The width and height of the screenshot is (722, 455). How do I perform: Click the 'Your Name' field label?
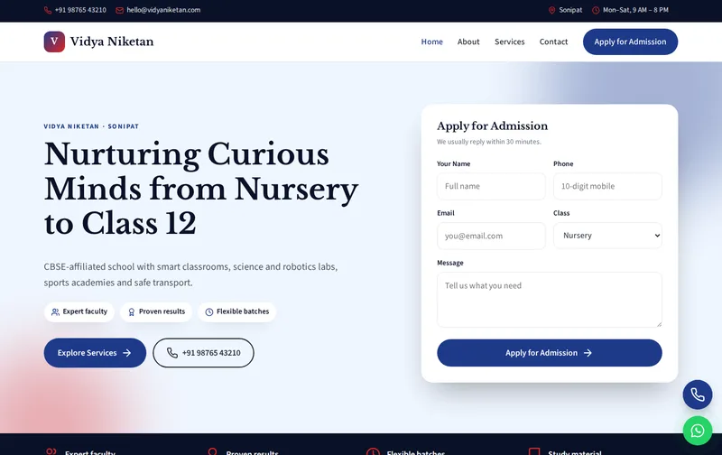(454, 164)
